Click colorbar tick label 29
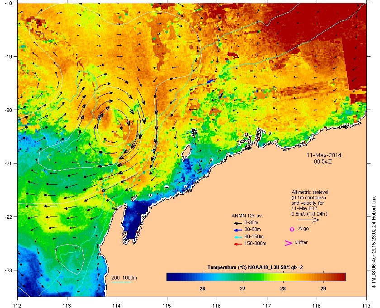 pyautogui.click(x=323, y=289)
